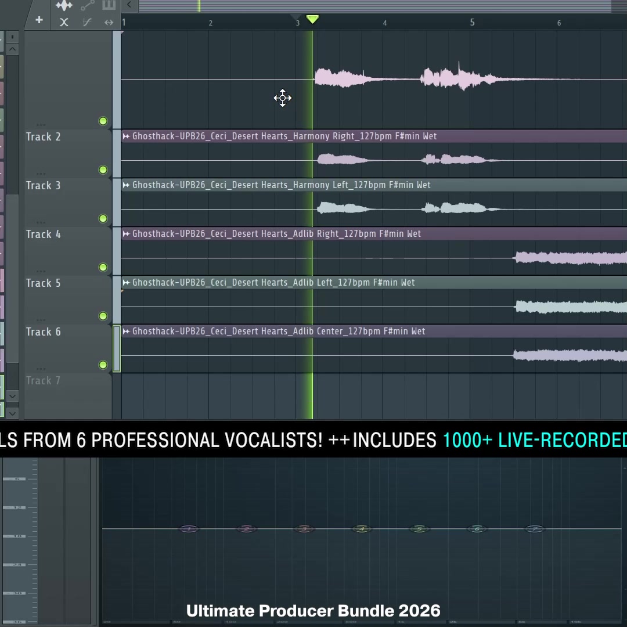Select the Track 3 header label
The image size is (627, 627).
point(43,186)
